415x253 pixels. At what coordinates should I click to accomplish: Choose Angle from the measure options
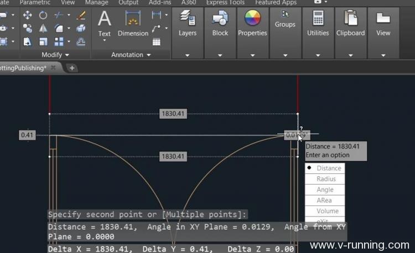[x=325, y=189]
